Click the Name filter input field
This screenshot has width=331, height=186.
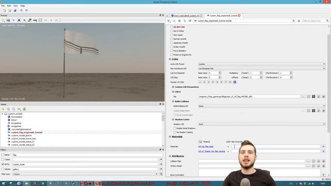(87, 155)
